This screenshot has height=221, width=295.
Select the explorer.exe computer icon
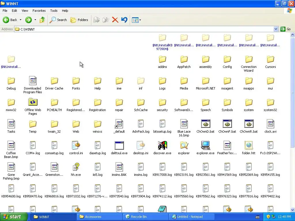205,145
